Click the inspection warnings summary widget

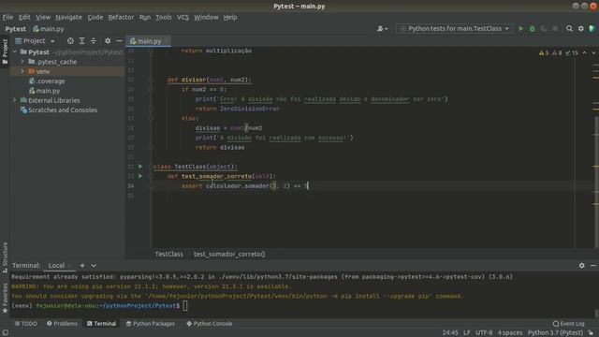(558, 52)
